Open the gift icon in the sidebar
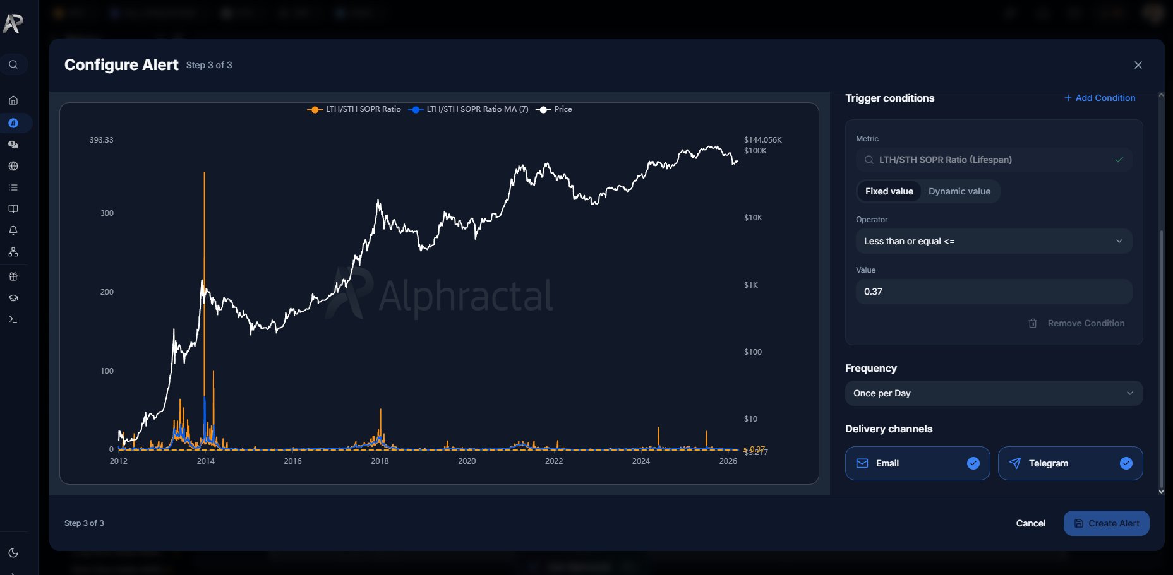Image resolution: width=1173 pixels, height=575 pixels. click(13, 276)
